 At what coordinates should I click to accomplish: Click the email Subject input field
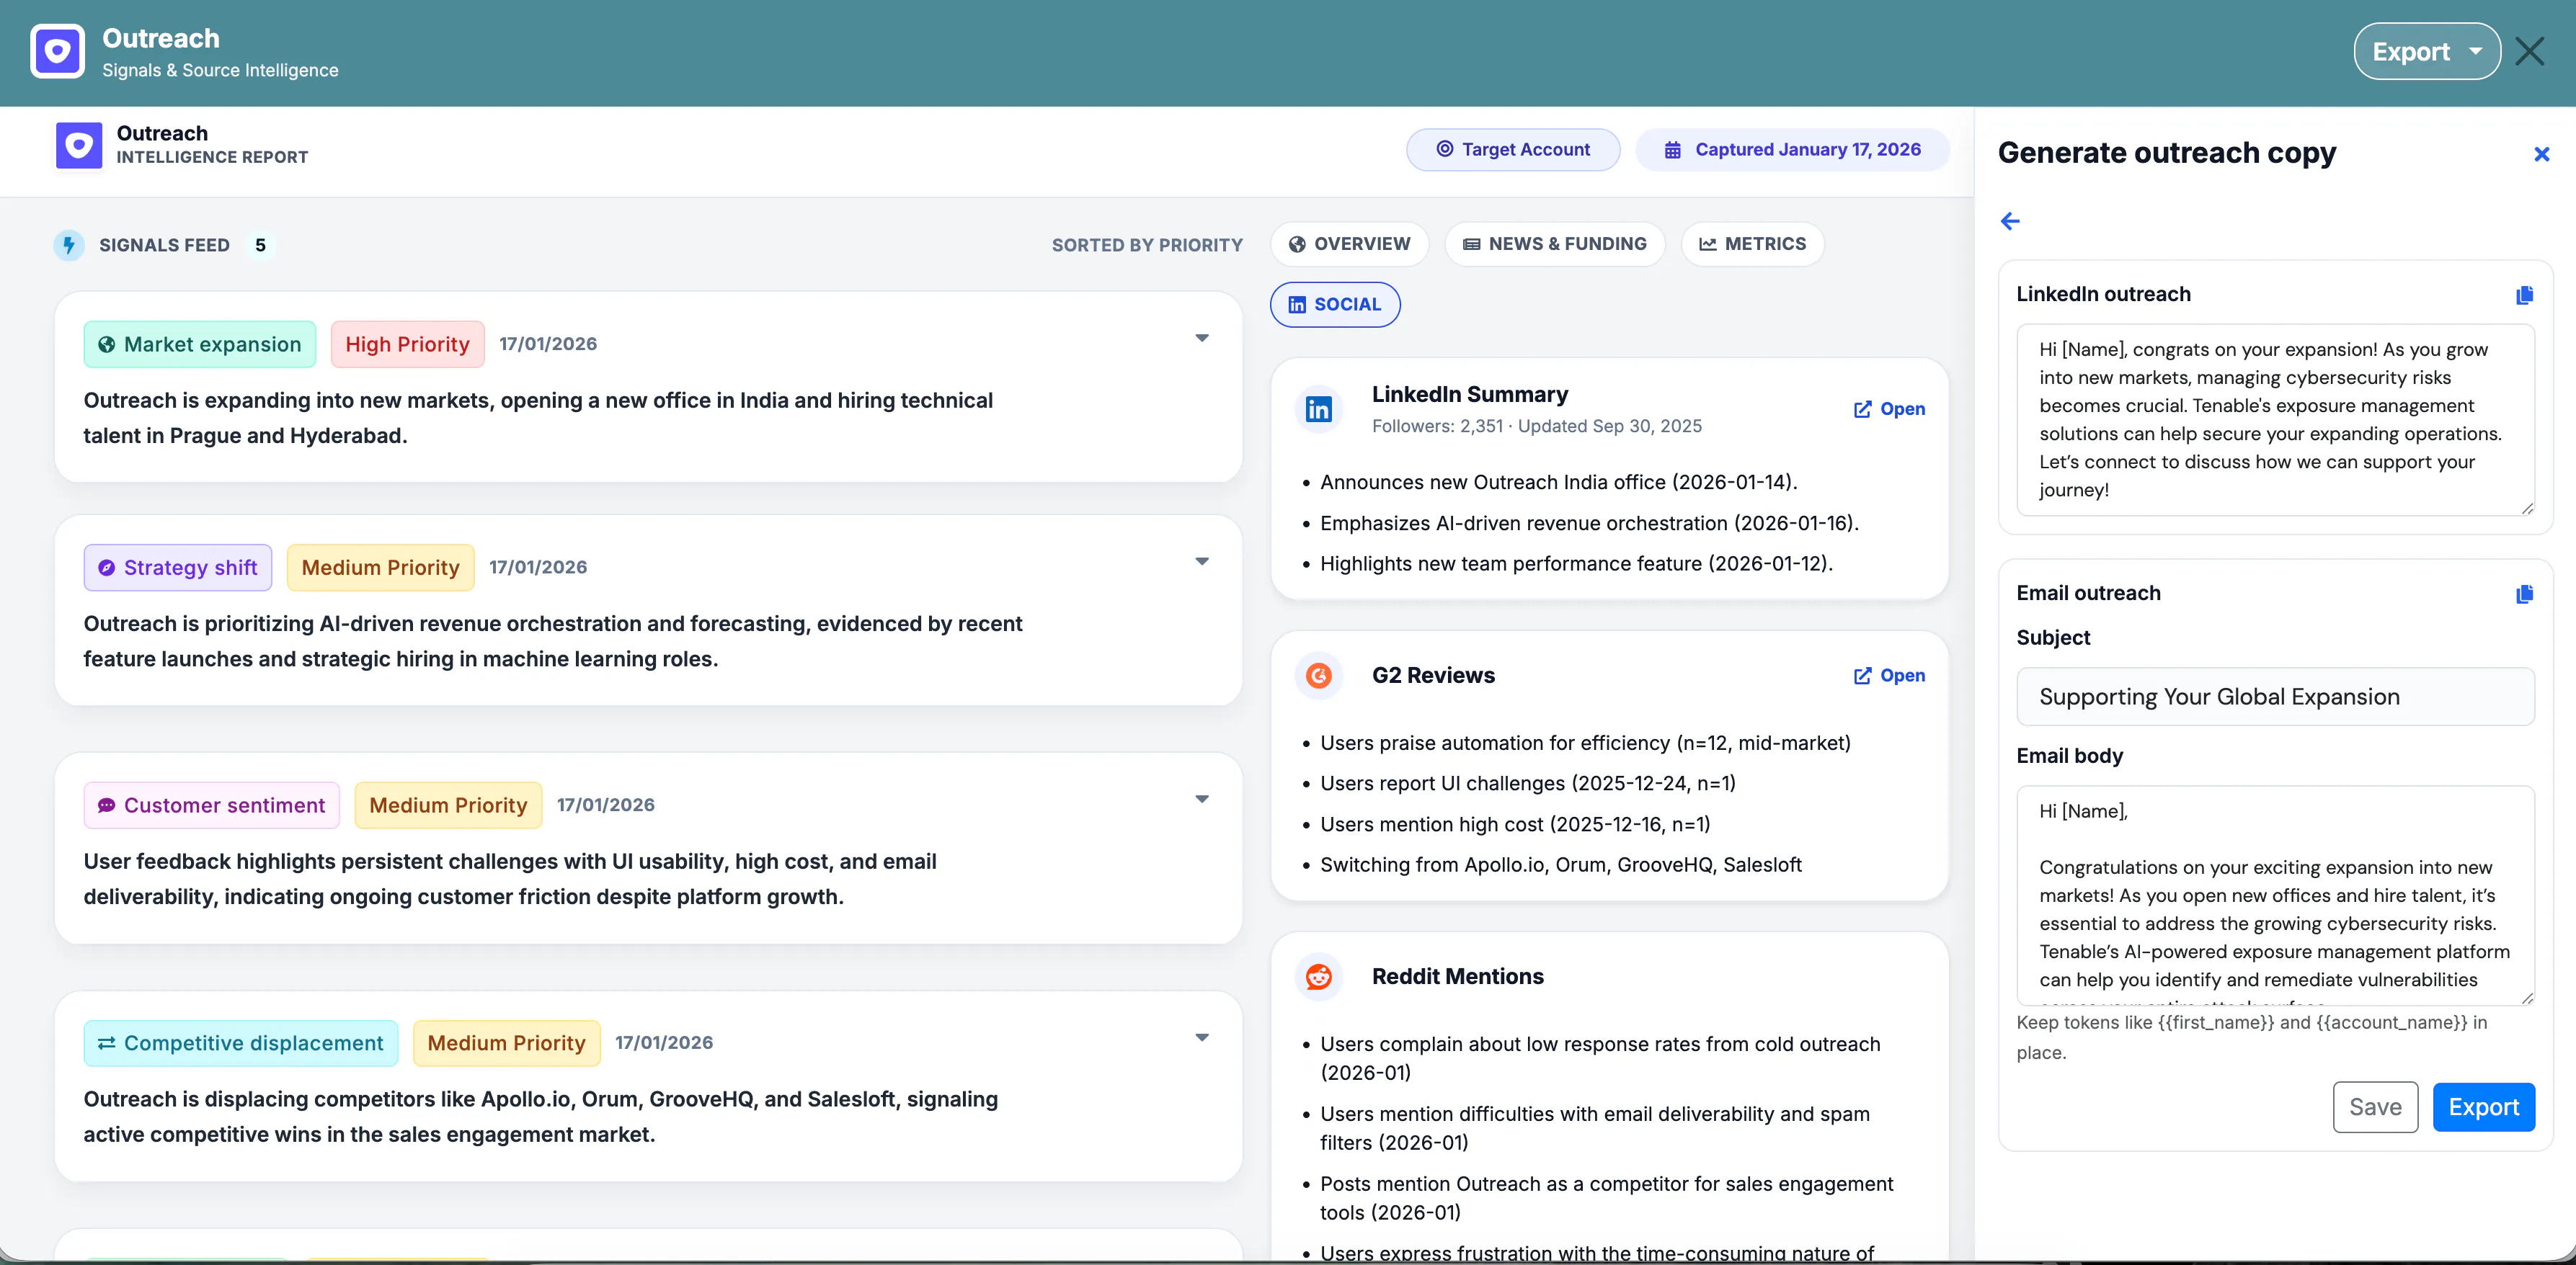pyautogui.click(x=2275, y=697)
